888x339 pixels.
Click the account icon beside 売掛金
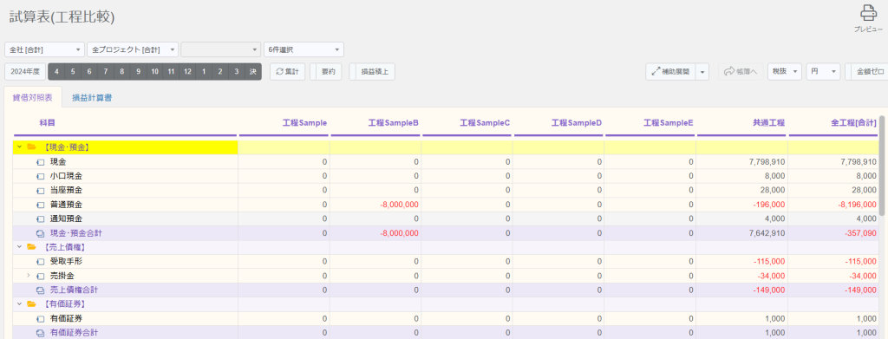click(40, 277)
